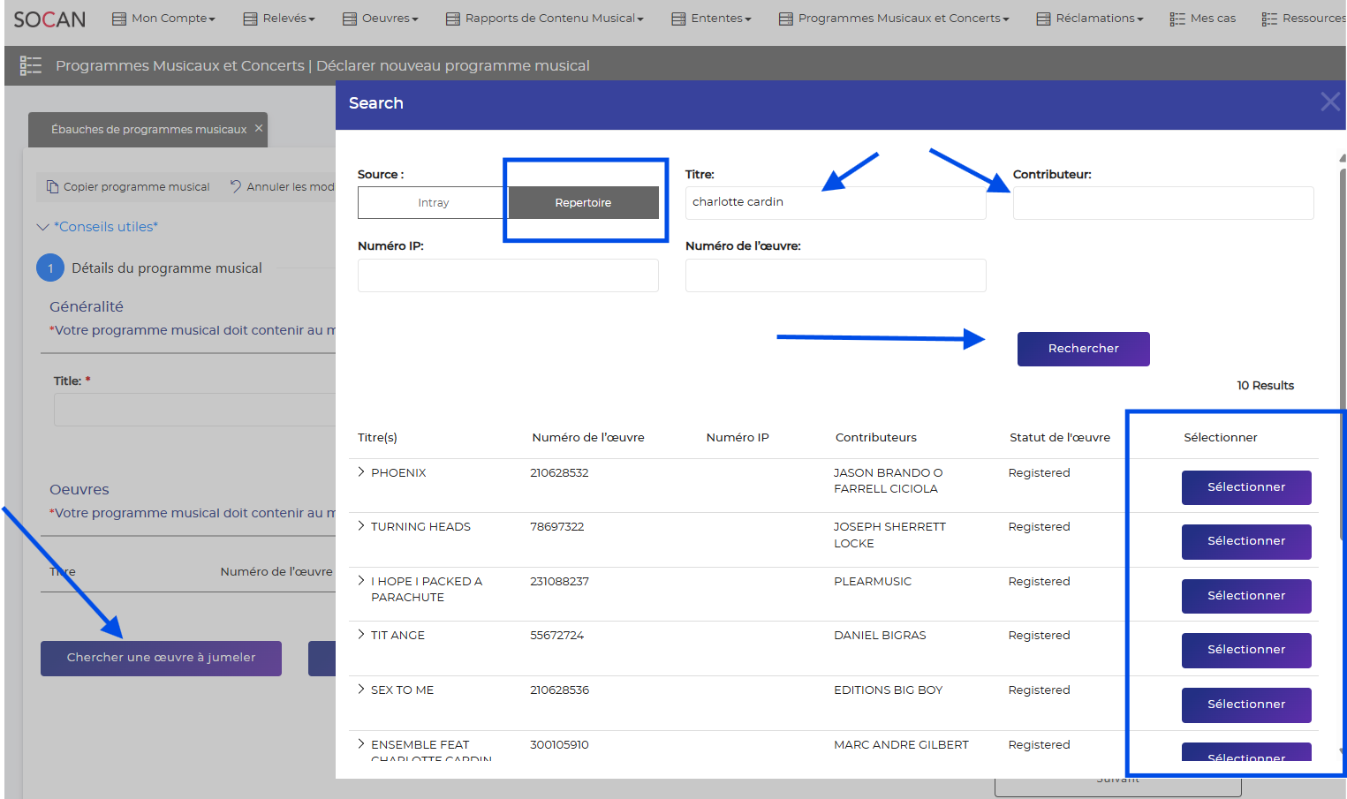
Task: Select the TIT ANGE work with Sélectionner
Action: (1245, 650)
